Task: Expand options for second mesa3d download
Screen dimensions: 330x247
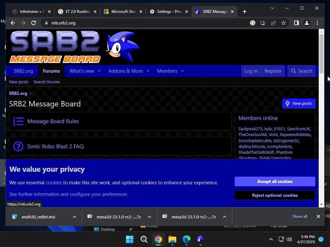Action: click(225, 217)
